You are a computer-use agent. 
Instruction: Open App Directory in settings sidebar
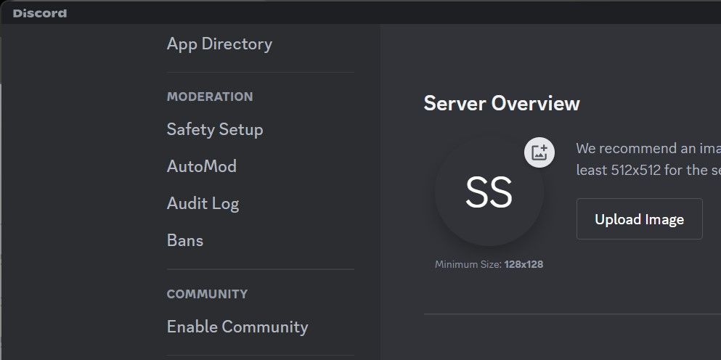(219, 44)
